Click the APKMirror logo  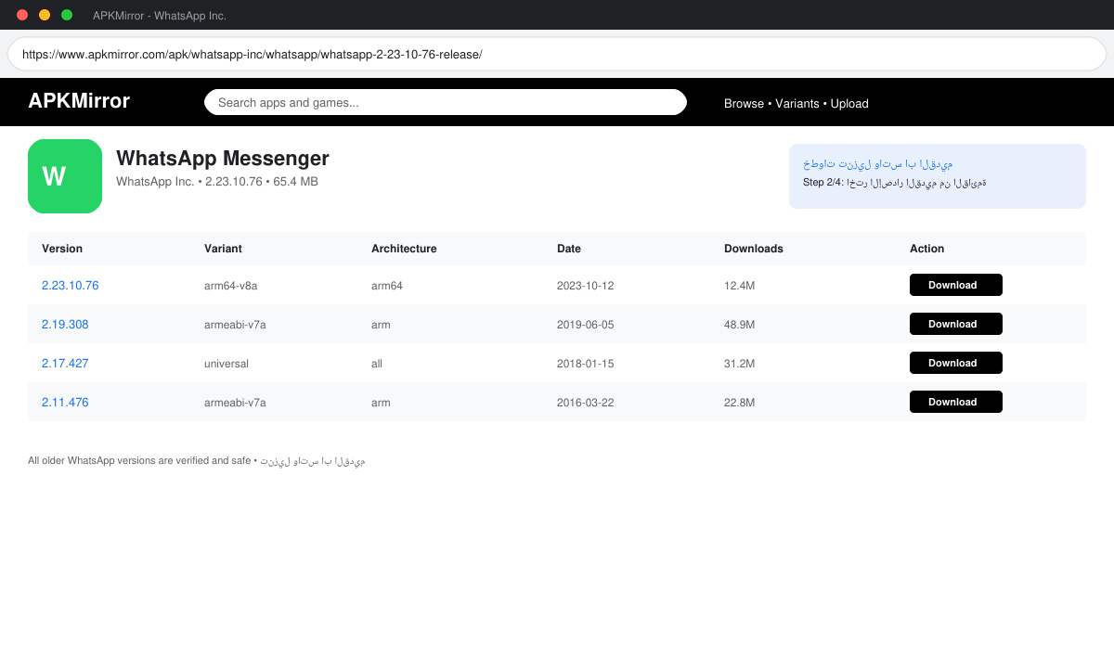point(79,101)
